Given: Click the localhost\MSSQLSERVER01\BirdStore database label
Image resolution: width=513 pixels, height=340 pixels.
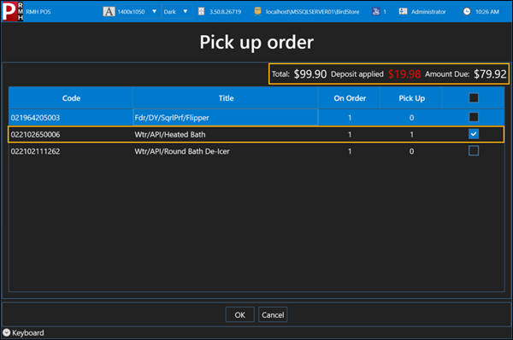Looking at the screenshot, I should coord(312,12).
